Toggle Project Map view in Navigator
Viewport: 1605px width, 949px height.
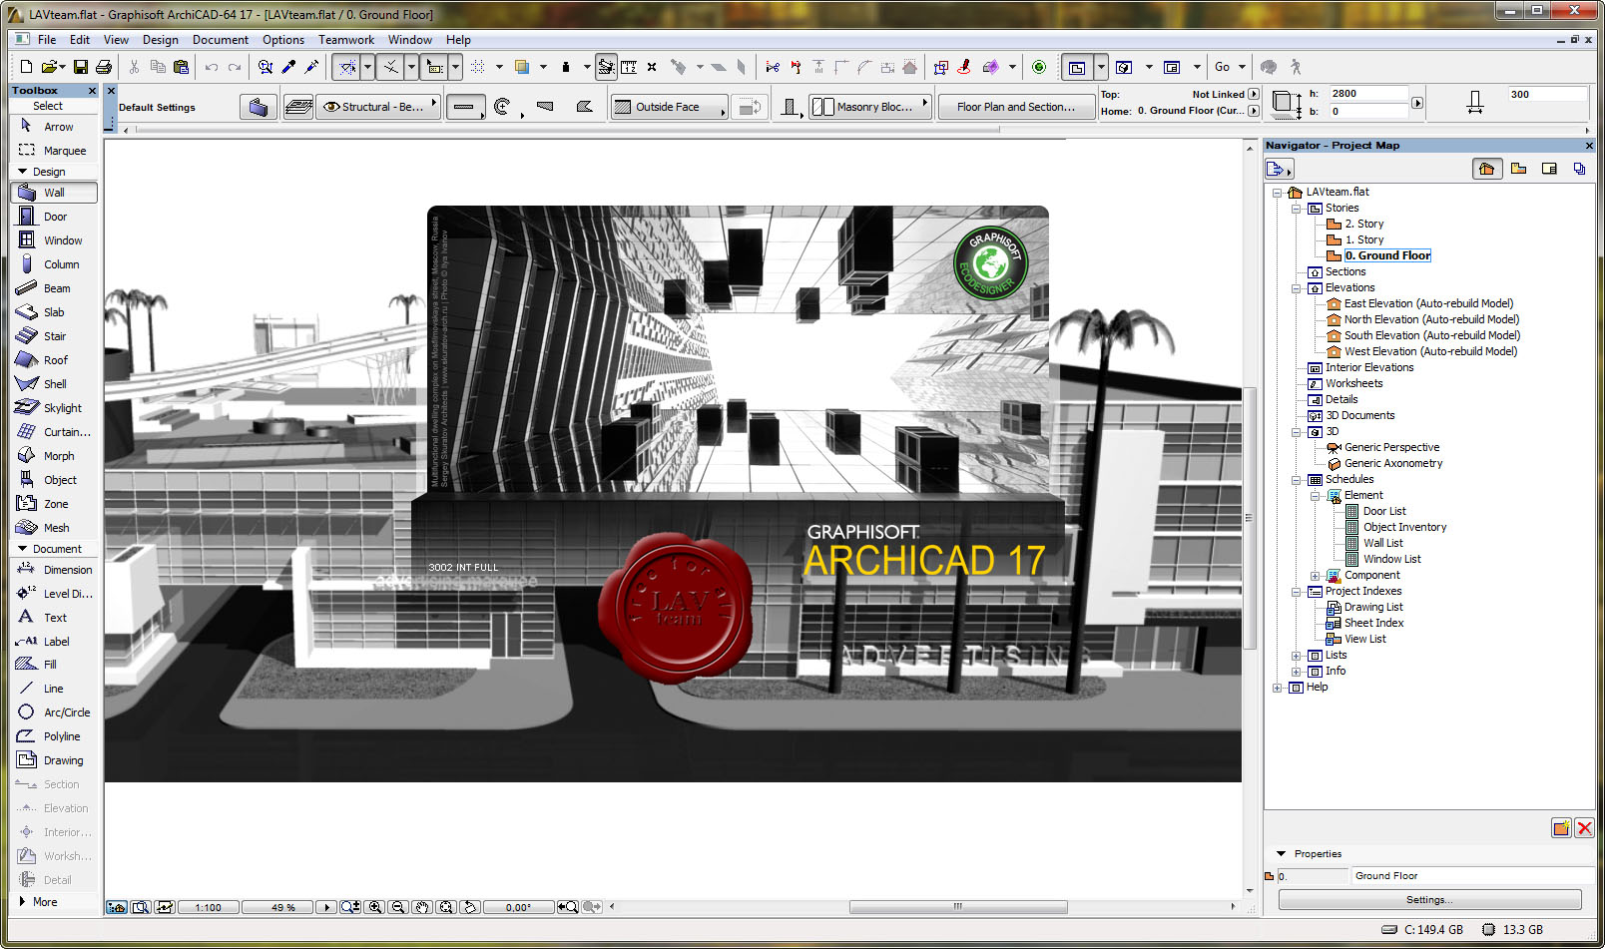[1487, 169]
